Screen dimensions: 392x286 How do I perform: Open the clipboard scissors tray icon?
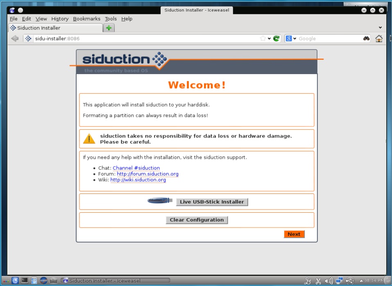pyautogui.click(x=318, y=281)
